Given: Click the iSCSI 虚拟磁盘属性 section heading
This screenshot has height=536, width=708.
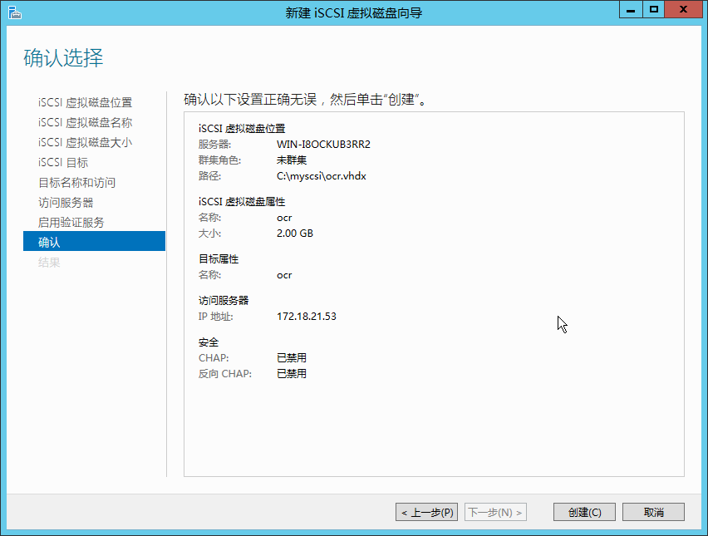Looking at the screenshot, I should (242, 201).
